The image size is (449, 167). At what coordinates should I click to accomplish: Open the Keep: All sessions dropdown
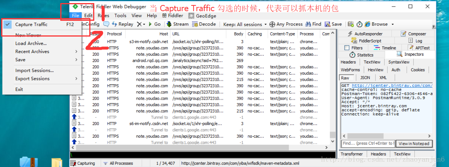tap(245, 24)
